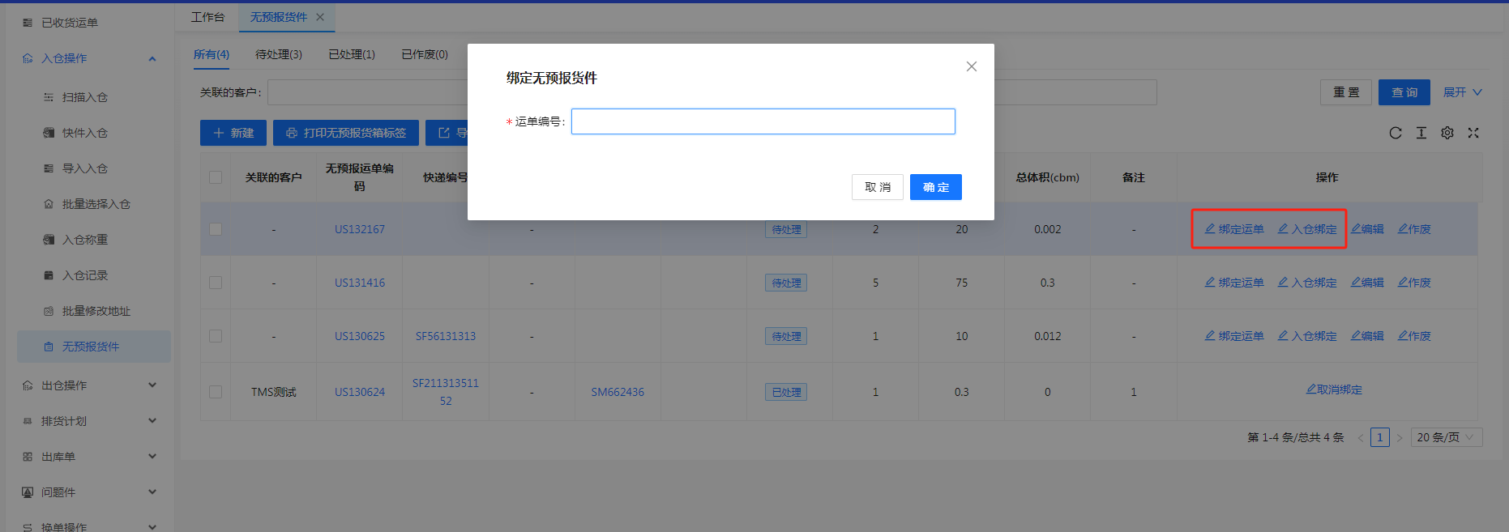
Task: Click 打印无预报货箱标签 printer button
Action: point(346,133)
